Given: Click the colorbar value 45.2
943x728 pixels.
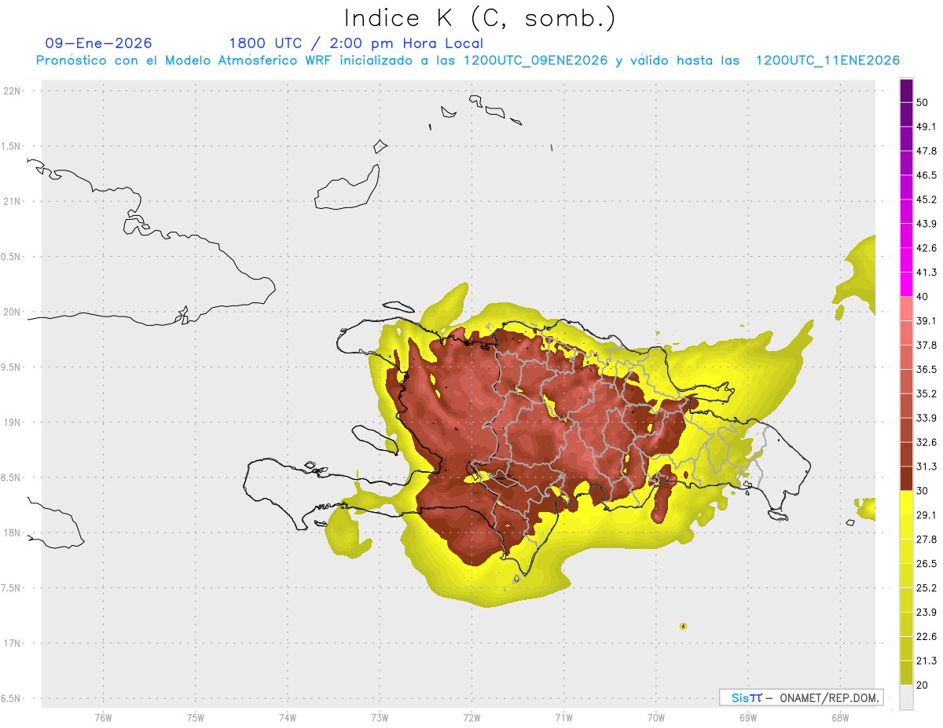Looking at the screenshot, I should tap(926, 199).
